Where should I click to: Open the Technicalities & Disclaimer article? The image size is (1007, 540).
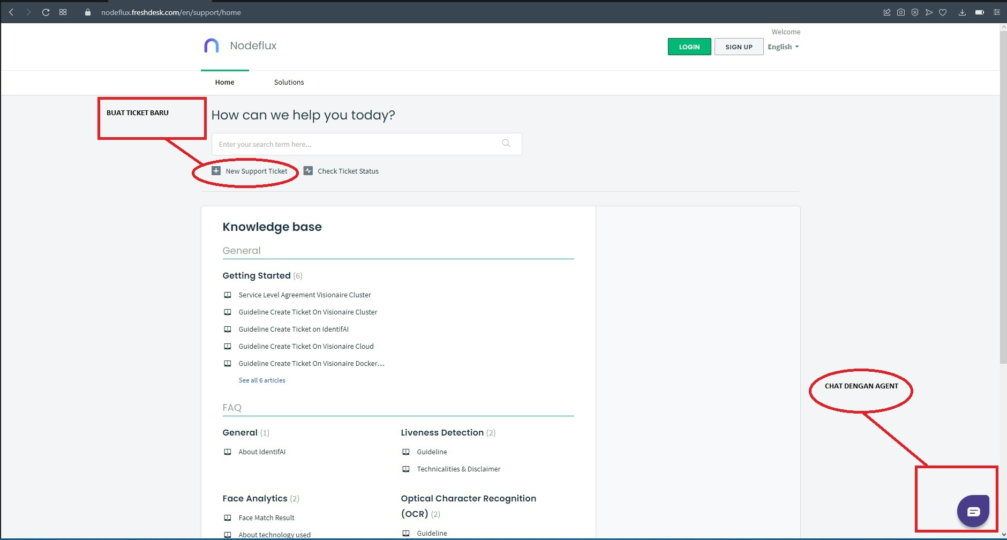[459, 469]
